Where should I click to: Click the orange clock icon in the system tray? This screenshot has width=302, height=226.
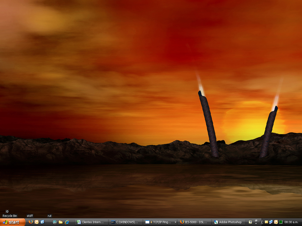click(x=276, y=222)
